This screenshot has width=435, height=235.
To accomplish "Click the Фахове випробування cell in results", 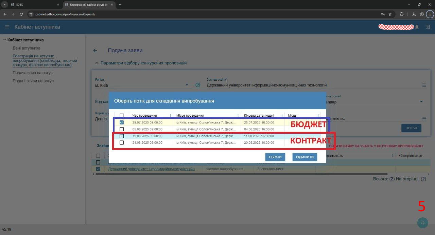I will pyautogui.click(x=228, y=169).
